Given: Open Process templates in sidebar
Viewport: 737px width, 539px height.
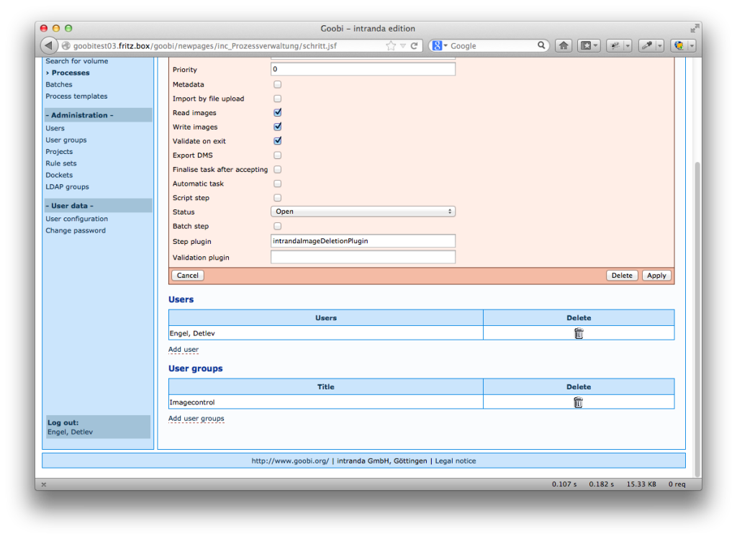Looking at the screenshot, I should click(76, 96).
